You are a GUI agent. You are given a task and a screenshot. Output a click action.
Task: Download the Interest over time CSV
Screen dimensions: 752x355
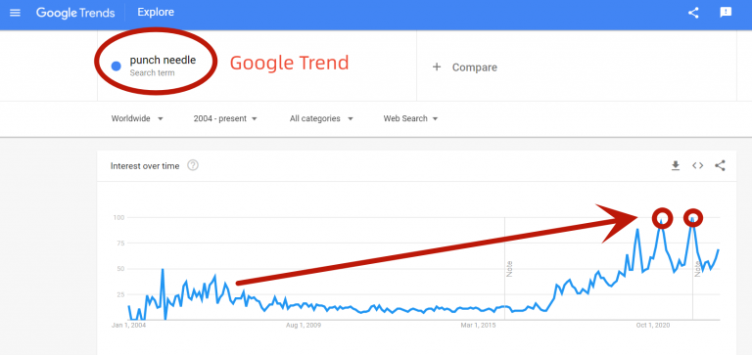[x=676, y=165]
